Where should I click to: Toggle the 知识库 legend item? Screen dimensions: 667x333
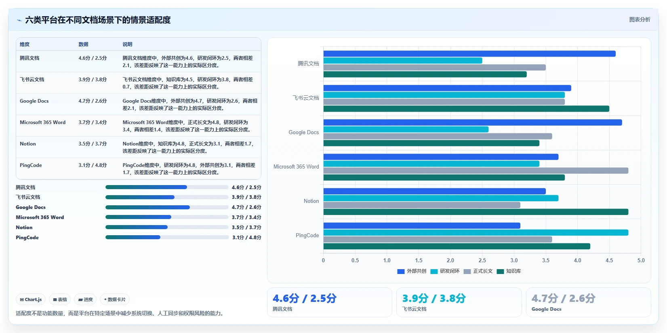tap(509, 271)
